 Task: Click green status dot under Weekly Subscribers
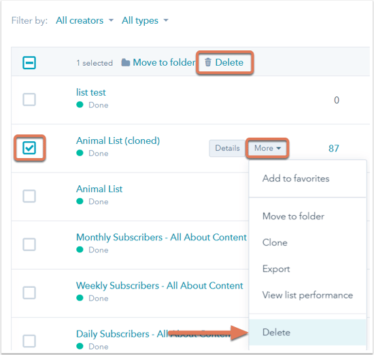(x=80, y=298)
